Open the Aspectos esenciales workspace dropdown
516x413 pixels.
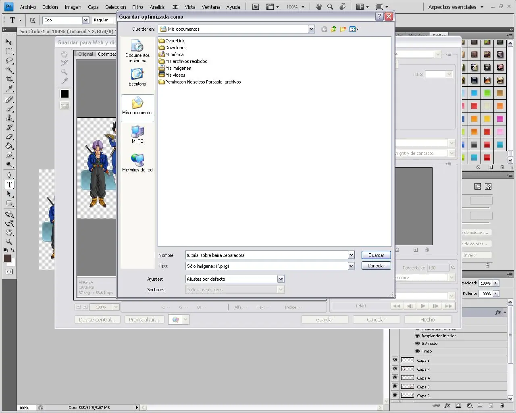coord(482,7)
